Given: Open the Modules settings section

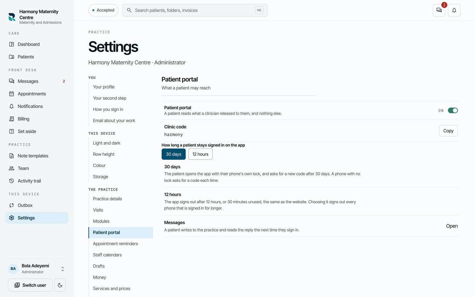Looking at the screenshot, I should tap(121, 221).
